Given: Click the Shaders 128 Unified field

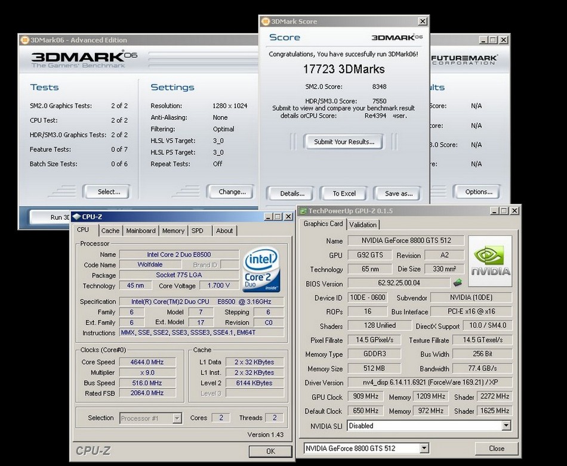Looking at the screenshot, I should pyautogui.click(x=380, y=325).
